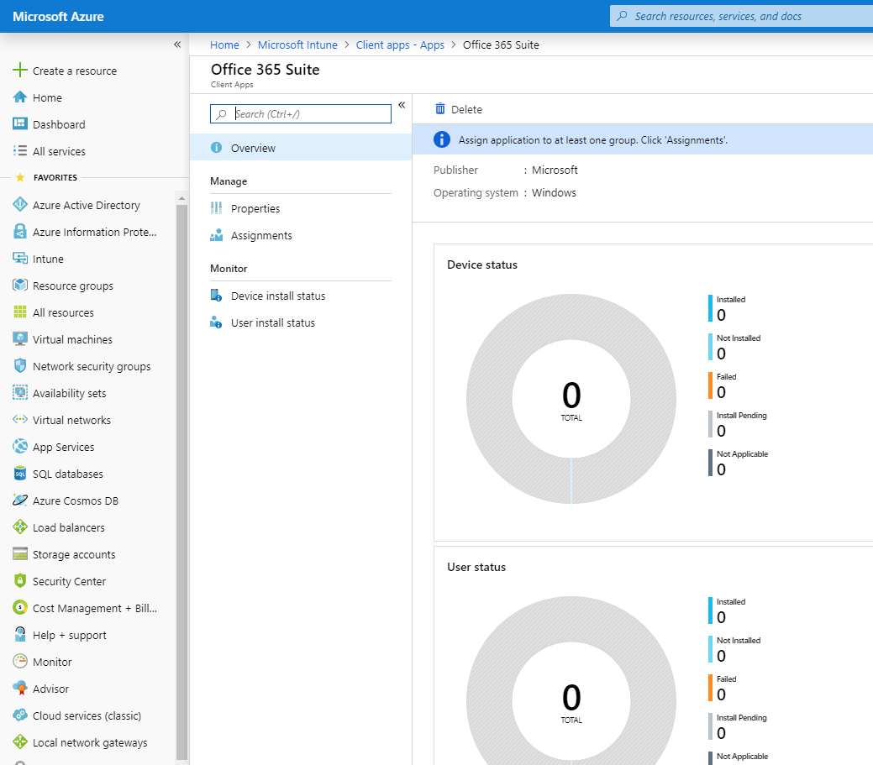
Task: Open the Assignments menu item
Action: pos(261,235)
